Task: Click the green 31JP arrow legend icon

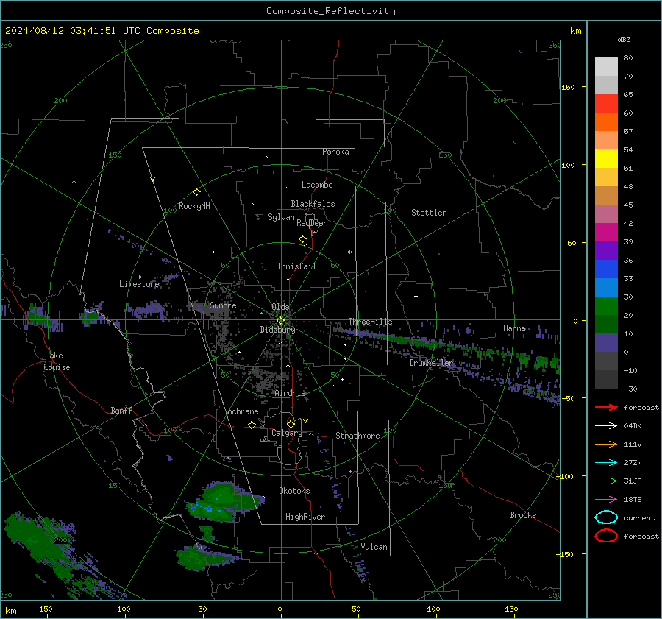Action: (606, 481)
